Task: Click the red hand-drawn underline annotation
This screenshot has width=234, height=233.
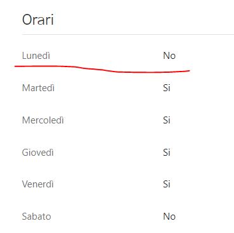Action: point(102,69)
